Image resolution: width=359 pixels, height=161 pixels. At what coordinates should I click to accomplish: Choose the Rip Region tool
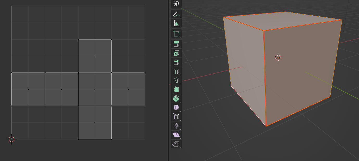176,144
